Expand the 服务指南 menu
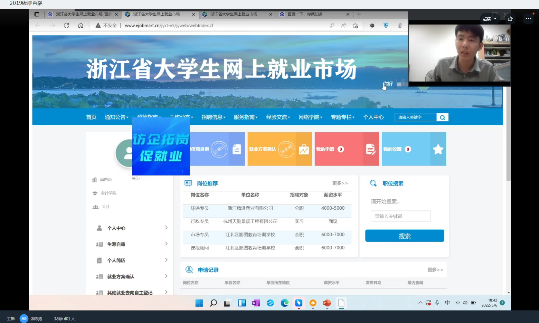539x323 pixels. click(246, 117)
